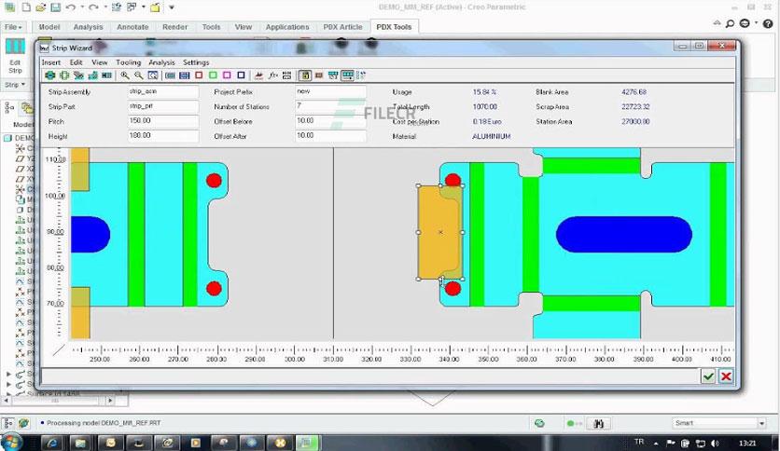Open the Smart selection filter dropdown
780x451 pixels.
coord(761,423)
